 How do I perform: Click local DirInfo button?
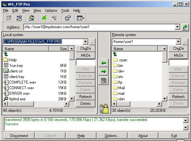coord(86,104)
